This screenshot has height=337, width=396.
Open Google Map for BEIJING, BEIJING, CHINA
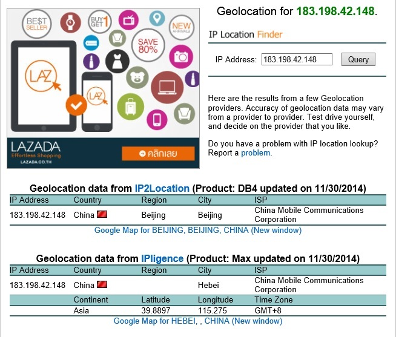pyautogui.click(x=198, y=230)
